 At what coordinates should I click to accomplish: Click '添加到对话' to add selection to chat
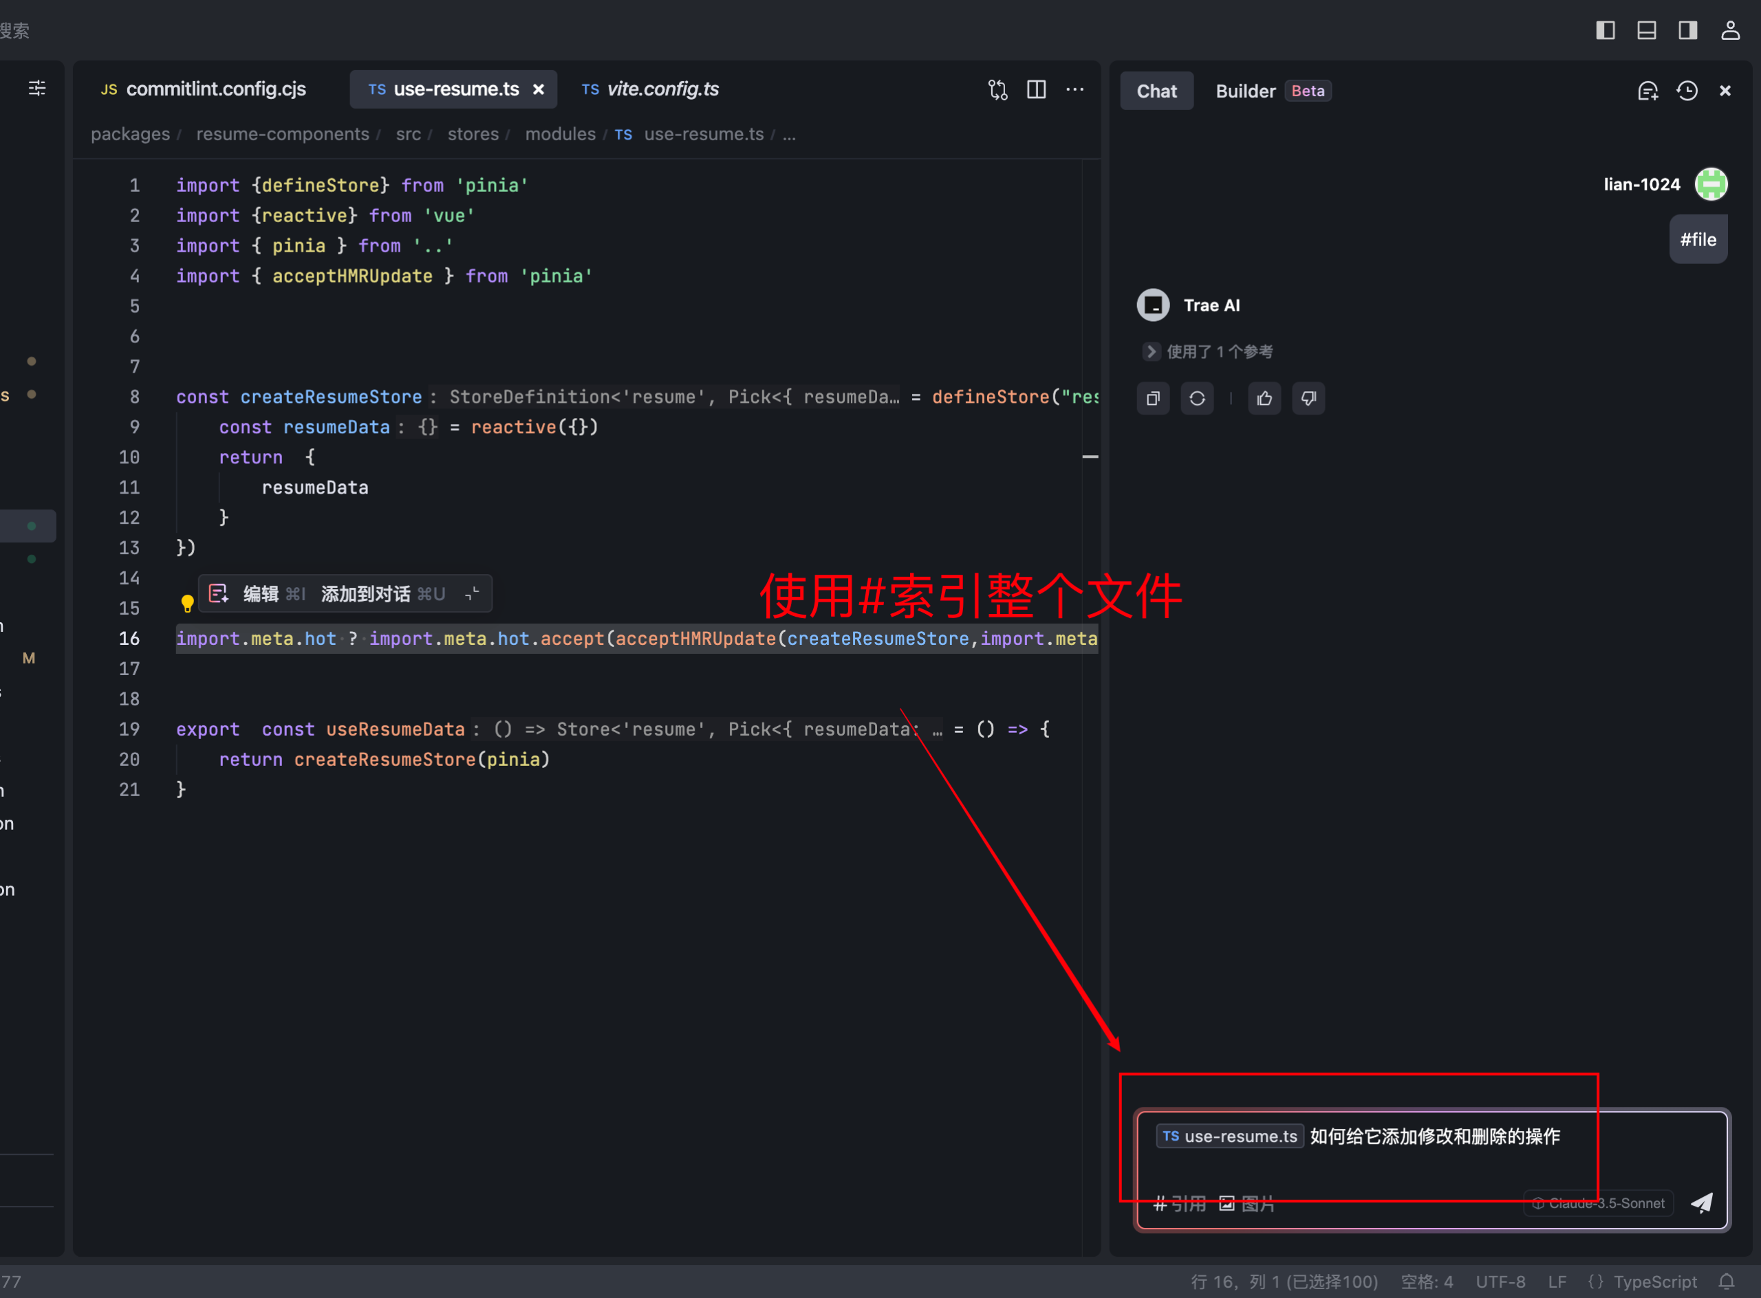[367, 594]
